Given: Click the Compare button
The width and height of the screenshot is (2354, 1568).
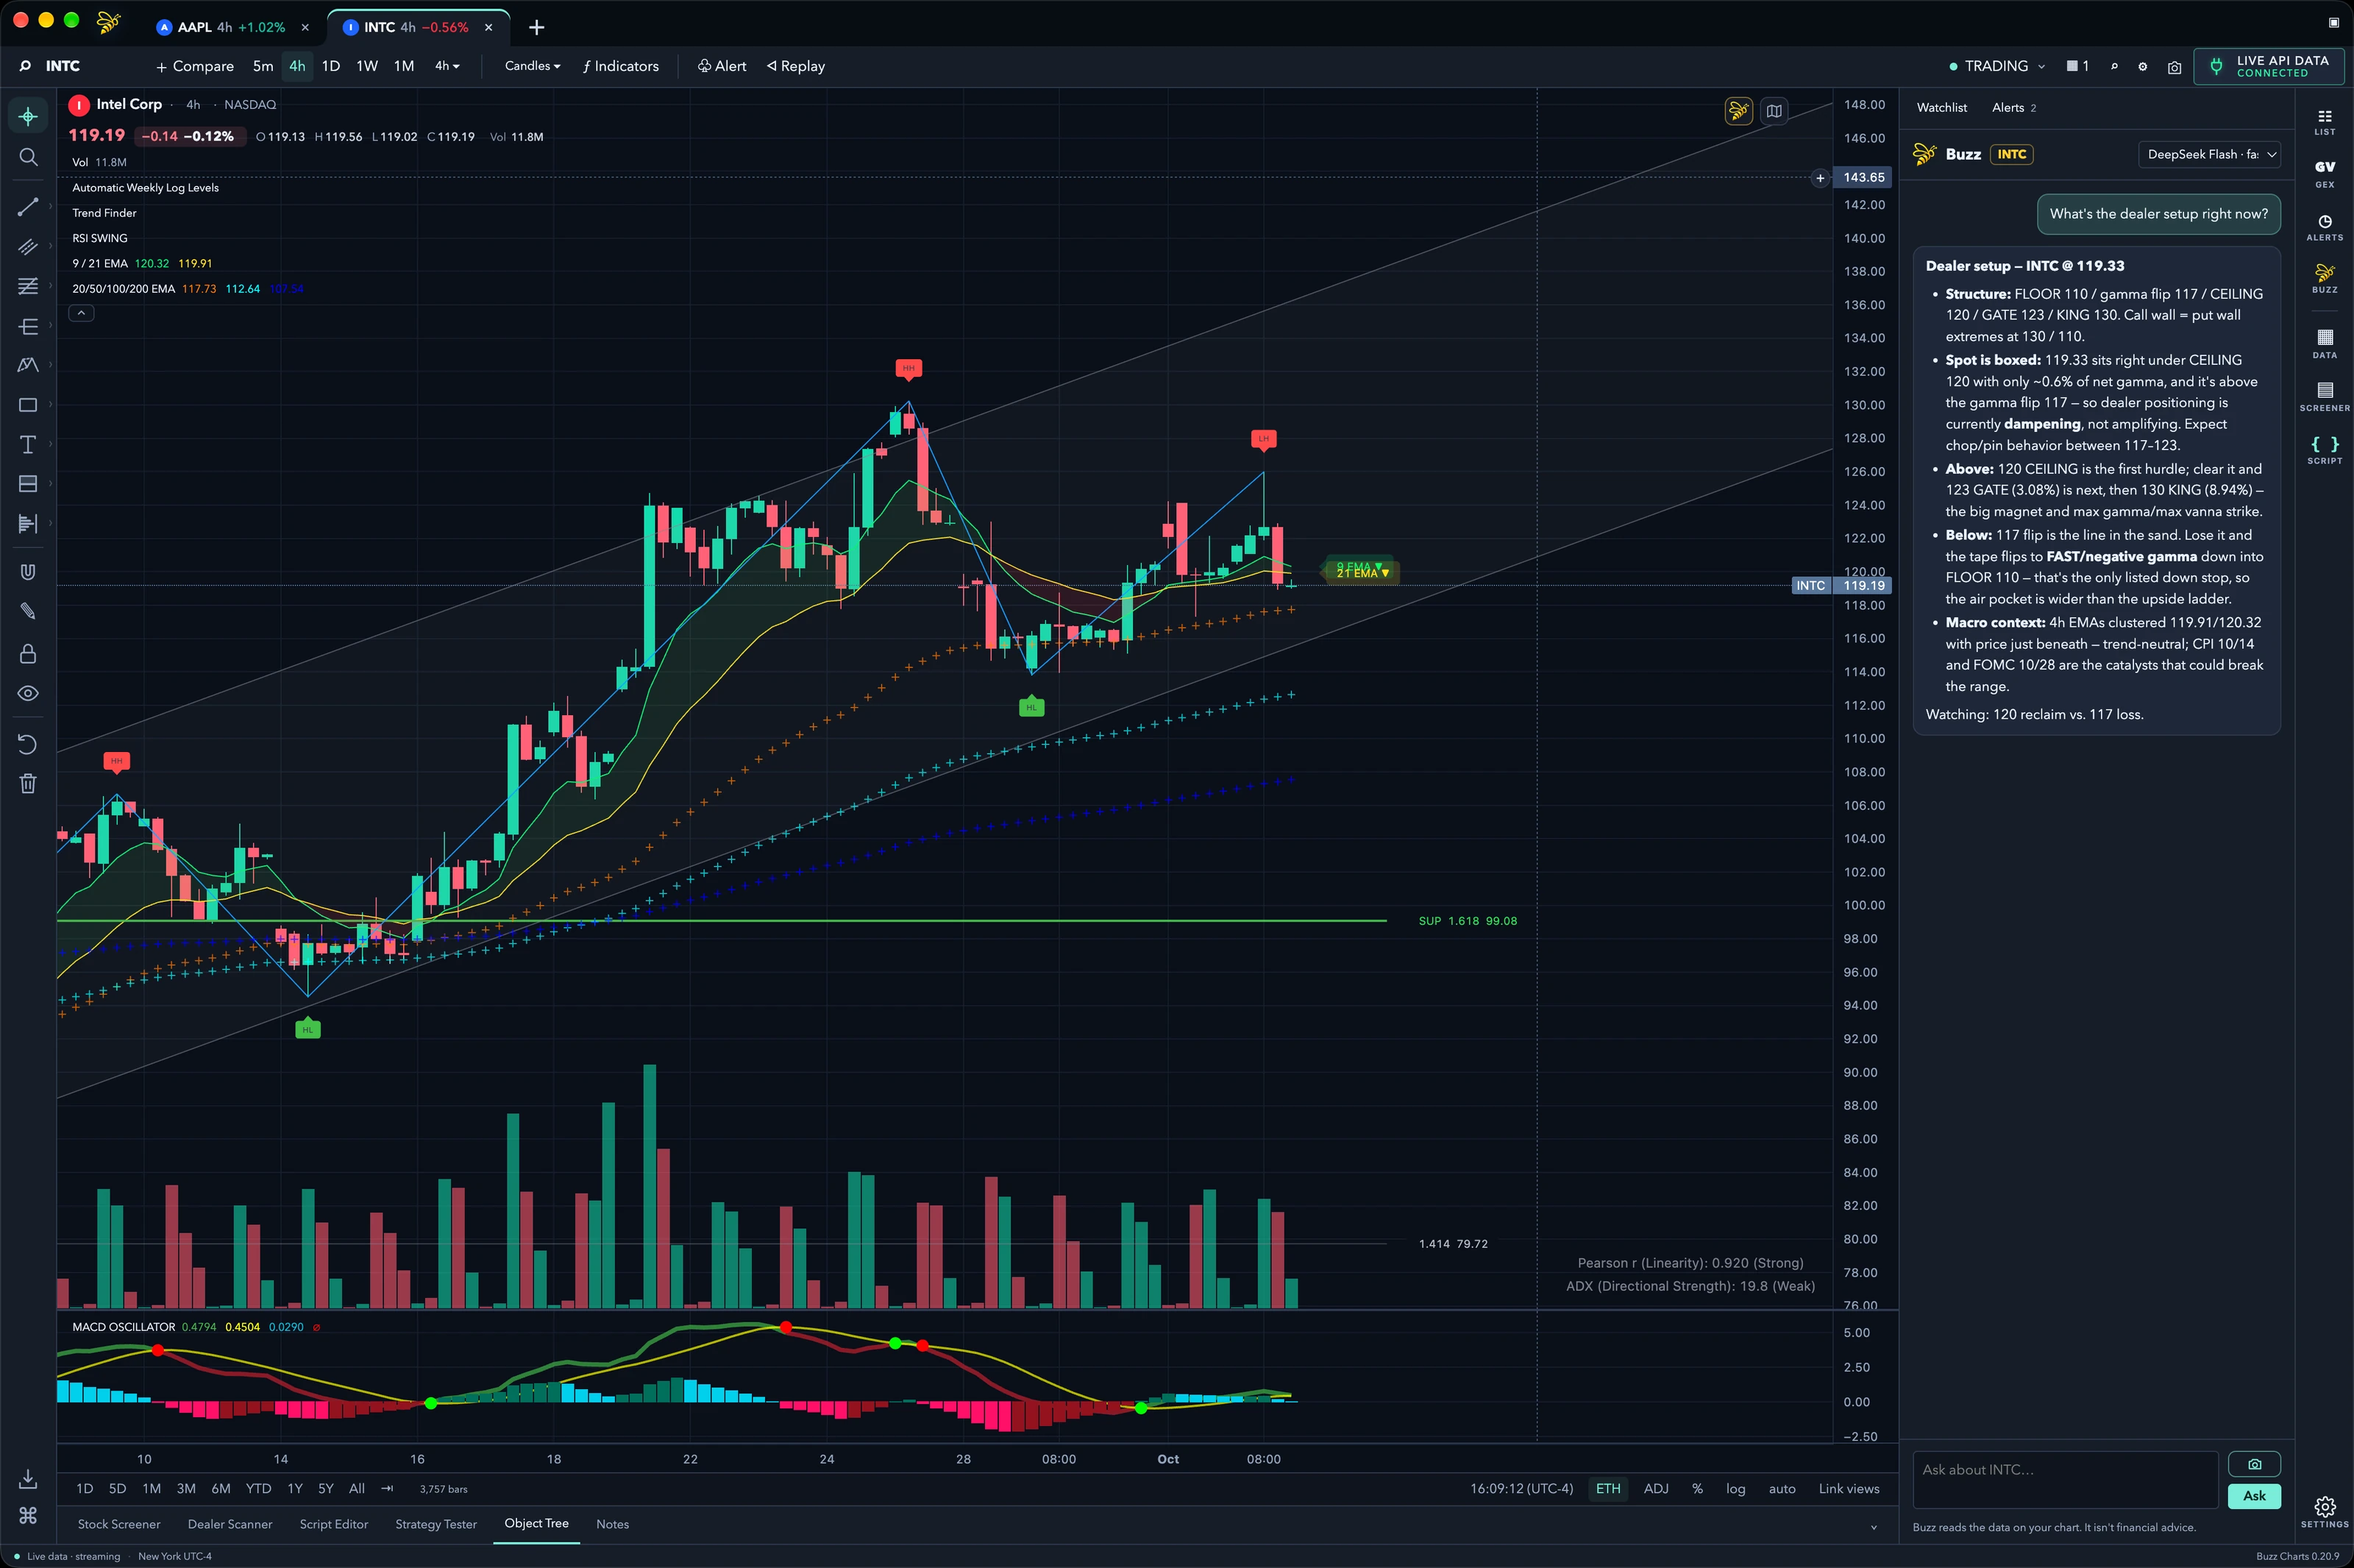Looking at the screenshot, I should coord(195,66).
